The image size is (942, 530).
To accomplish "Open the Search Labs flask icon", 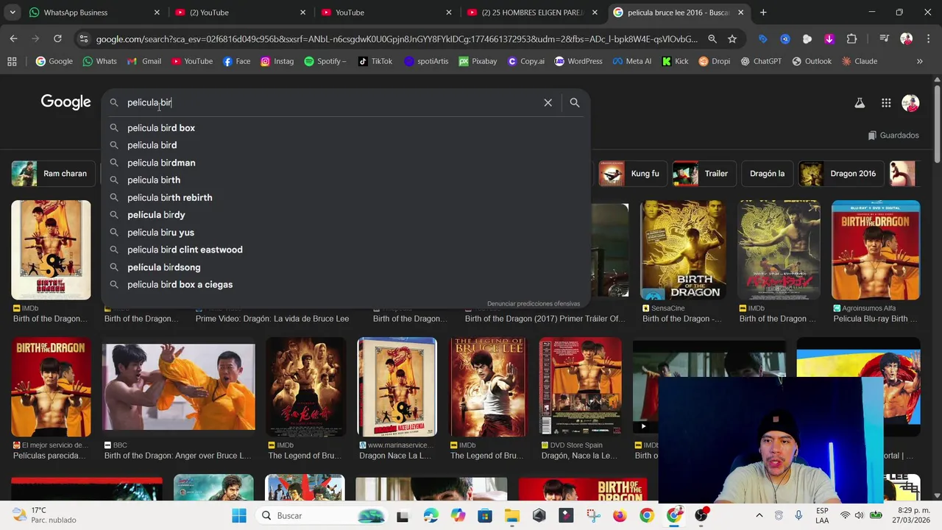I will tap(860, 103).
